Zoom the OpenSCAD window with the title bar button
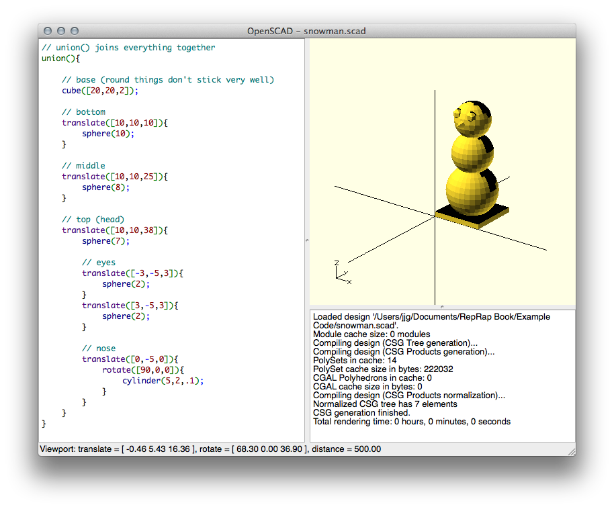This screenshot has width=614, height=509. coord(75,31)
